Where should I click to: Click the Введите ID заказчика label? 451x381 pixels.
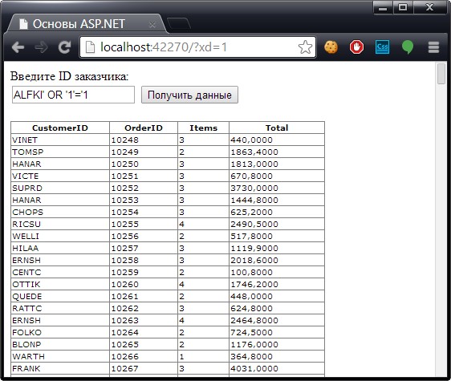pyautogui.click(x=69, y=76)
